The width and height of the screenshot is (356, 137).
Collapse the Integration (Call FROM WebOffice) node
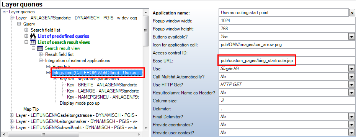point(48,73)
